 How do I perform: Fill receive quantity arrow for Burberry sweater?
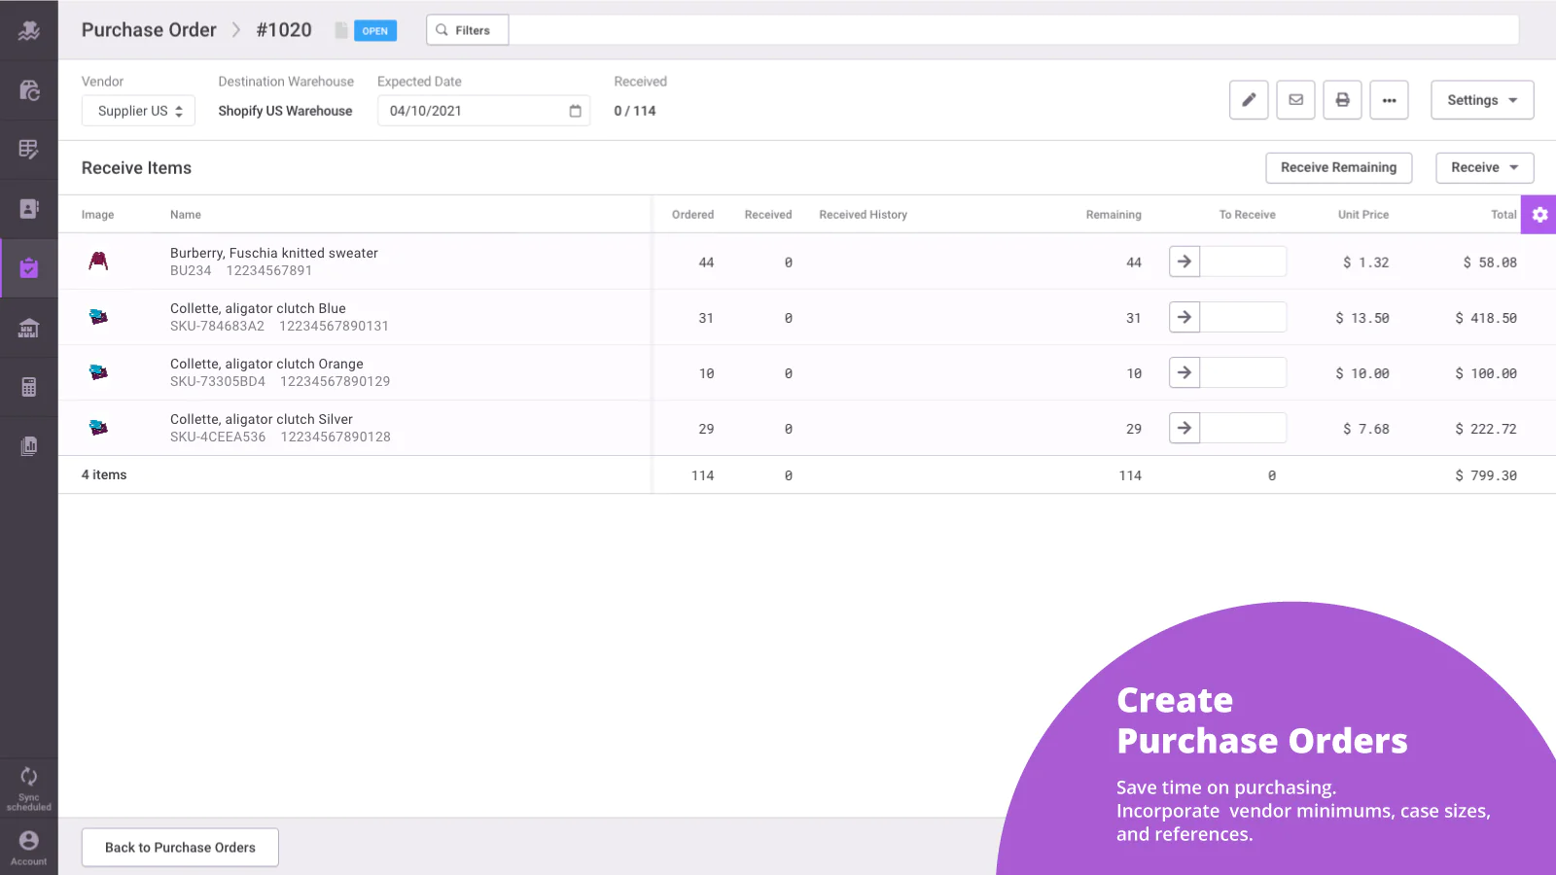pos(1185,262)
